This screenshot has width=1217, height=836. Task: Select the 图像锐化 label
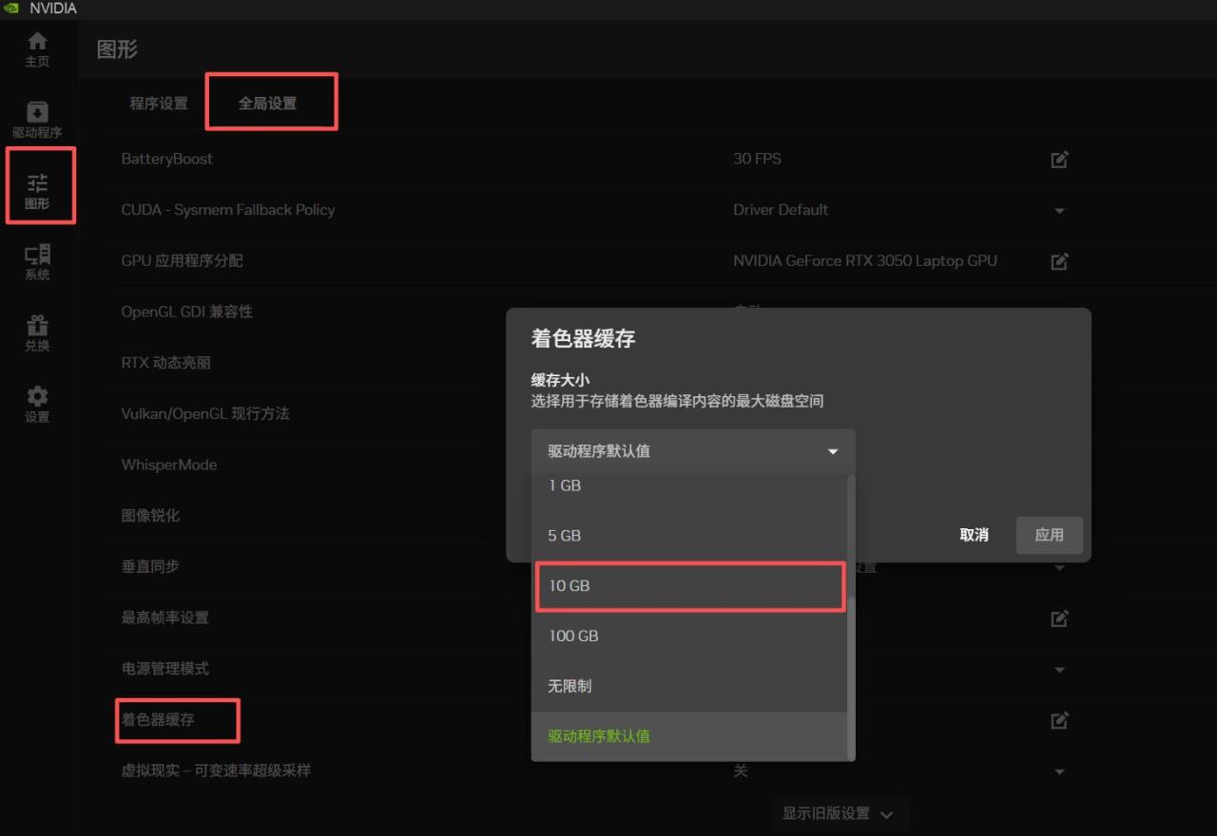point(150,516)
